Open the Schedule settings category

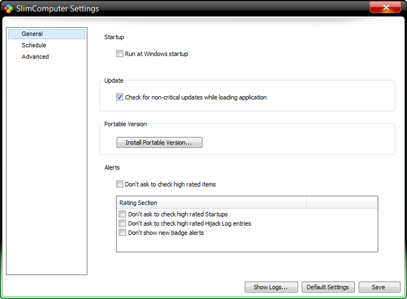(x=34, y=45)
